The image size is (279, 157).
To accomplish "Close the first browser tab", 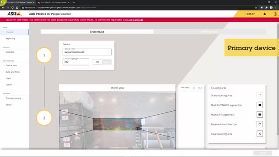I will (34, 3).
